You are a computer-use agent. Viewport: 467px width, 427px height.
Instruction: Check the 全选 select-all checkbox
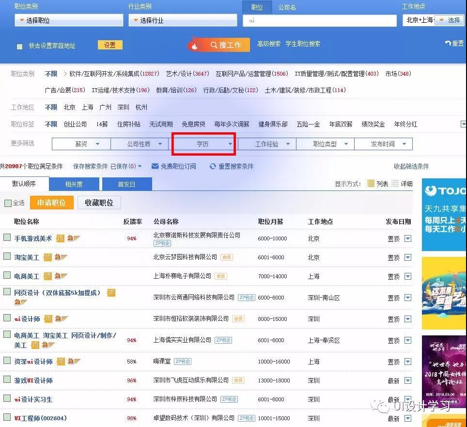coord(8,203)
